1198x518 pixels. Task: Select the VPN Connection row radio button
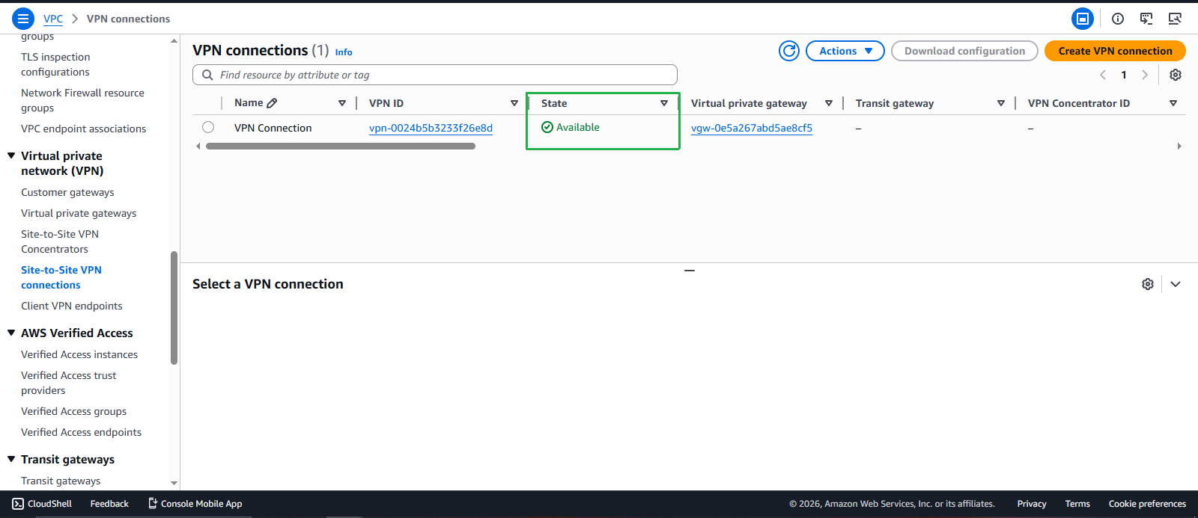tap(208, 127)
